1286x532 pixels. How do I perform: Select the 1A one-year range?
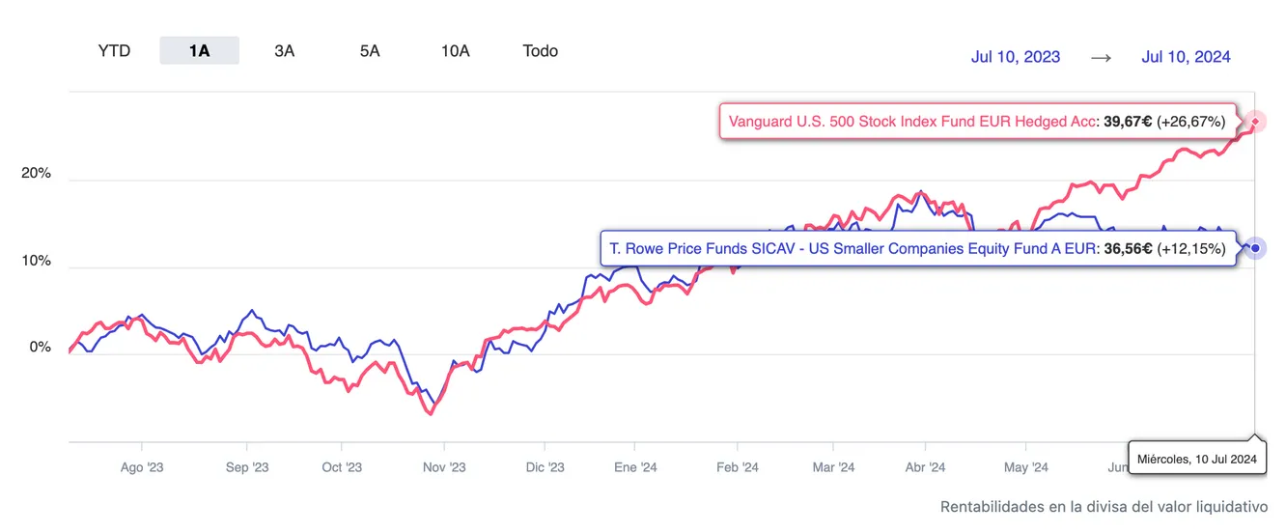(x=199, y=51)
